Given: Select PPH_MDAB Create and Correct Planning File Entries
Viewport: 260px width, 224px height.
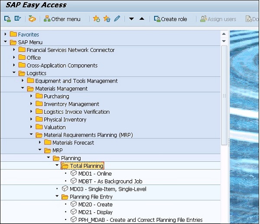Looking at the screenshot, I should pyautogui.click(x=140, y=220).
